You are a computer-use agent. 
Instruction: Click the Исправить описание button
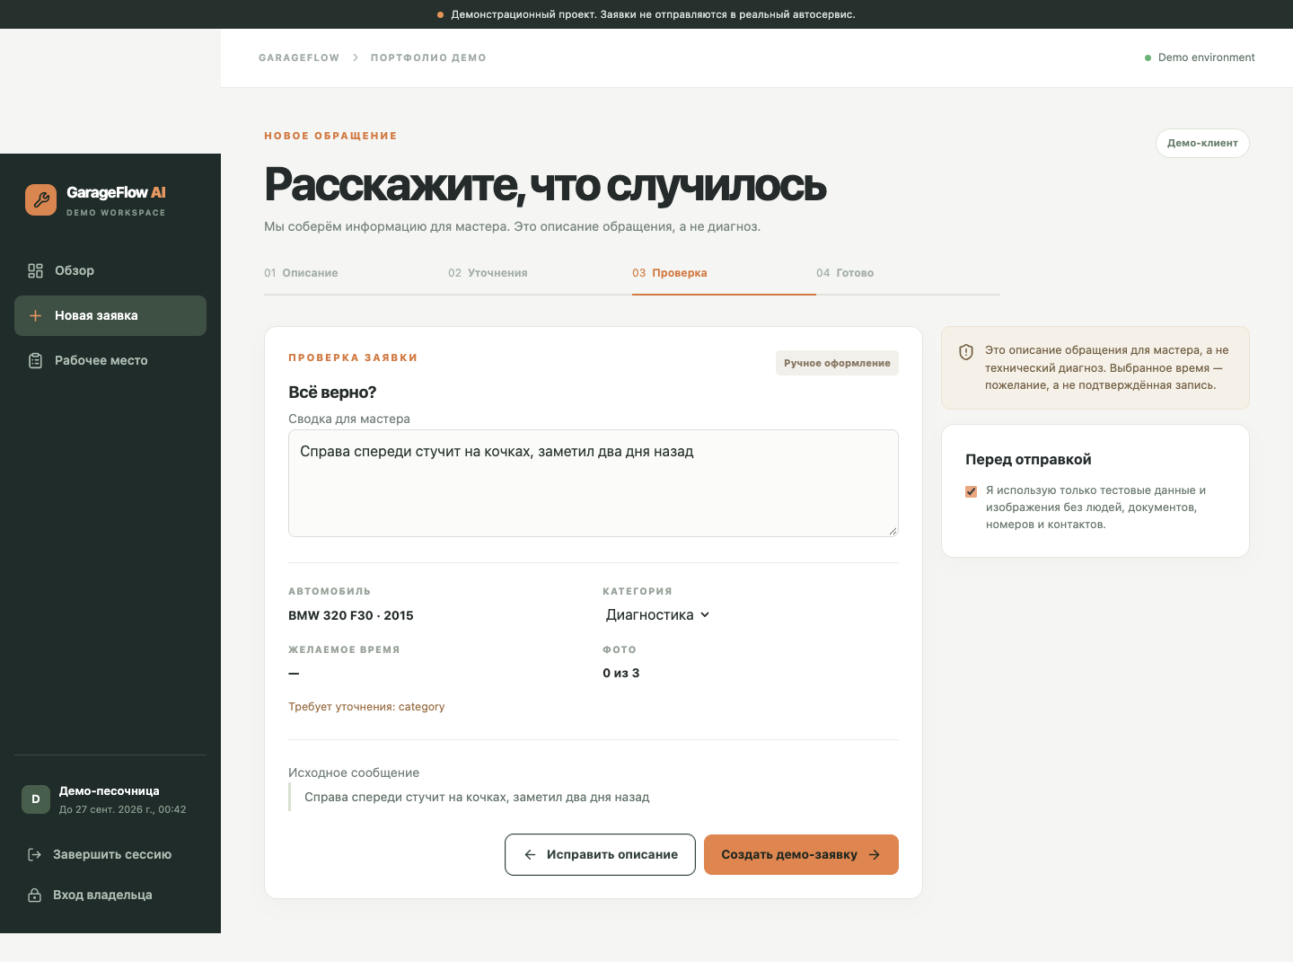tap(600, 854)
